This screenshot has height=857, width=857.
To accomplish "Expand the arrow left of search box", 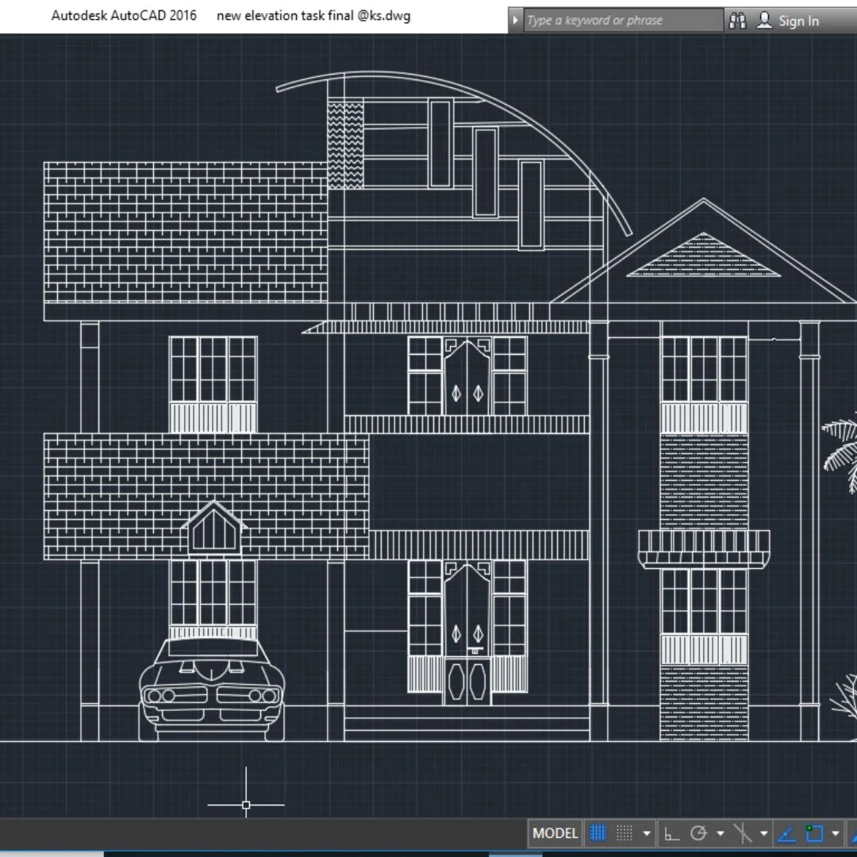I will (516, 21).
